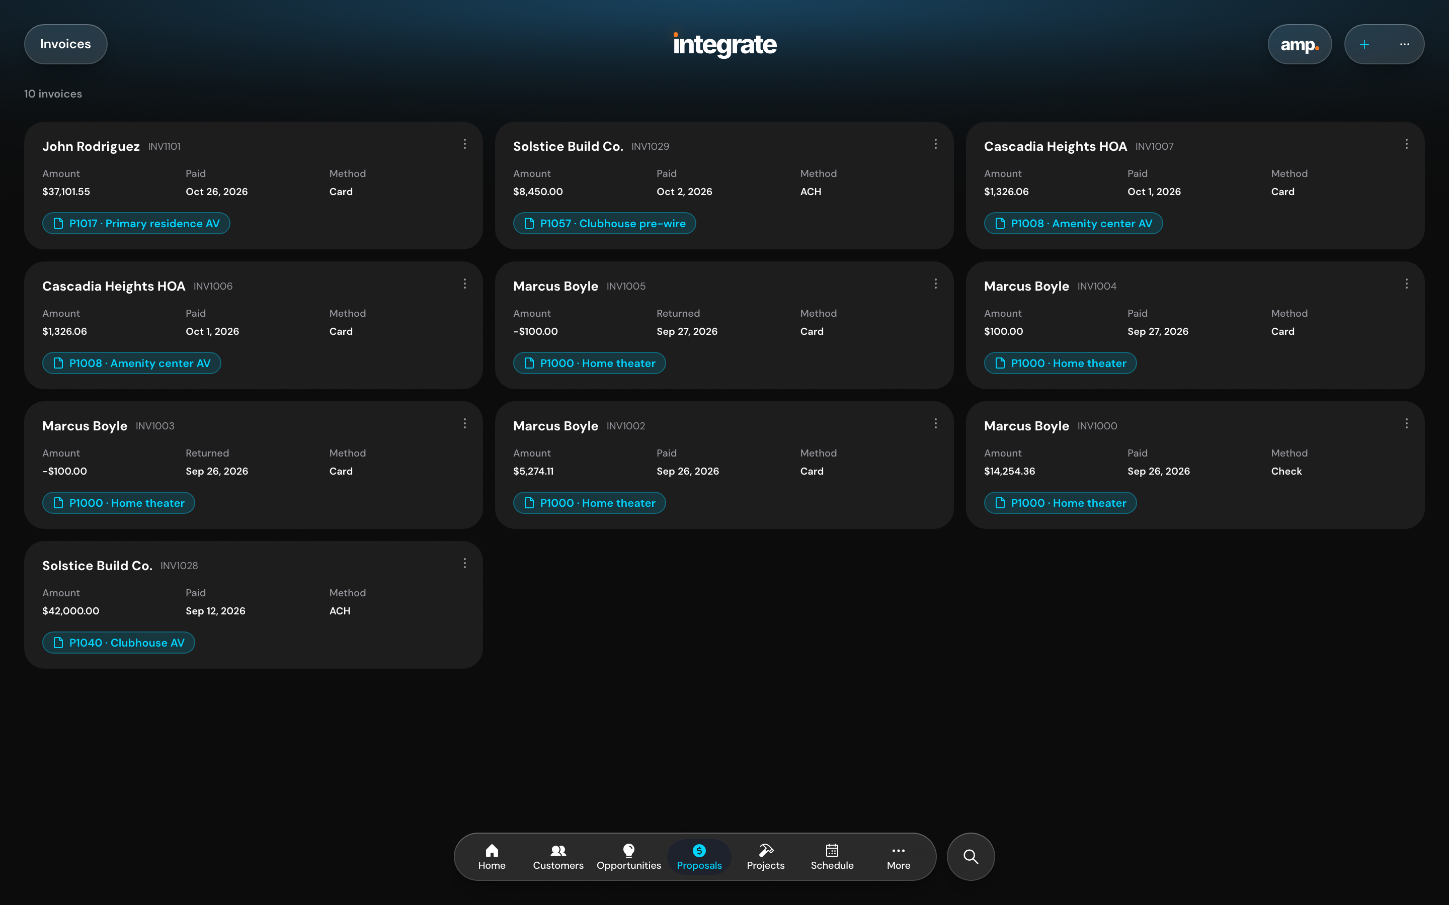Open kebab menu for Solstice Build INV1028

point(465,563)
